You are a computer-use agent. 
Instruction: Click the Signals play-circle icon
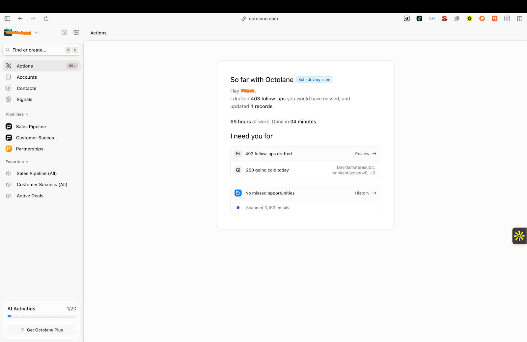tap(9, 99)
